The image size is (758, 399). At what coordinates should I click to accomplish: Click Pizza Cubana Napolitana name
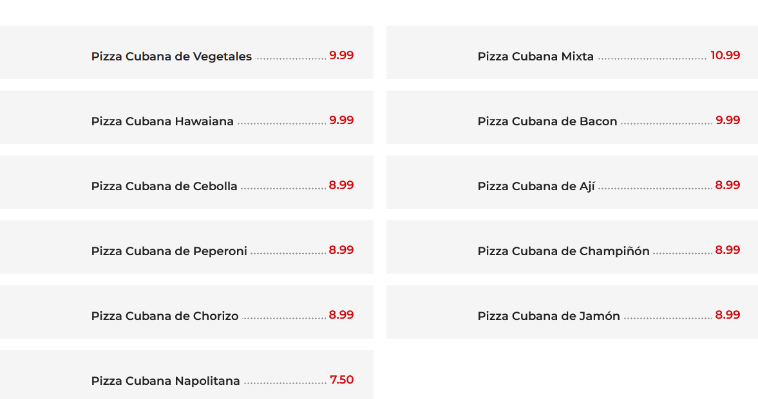166,381
